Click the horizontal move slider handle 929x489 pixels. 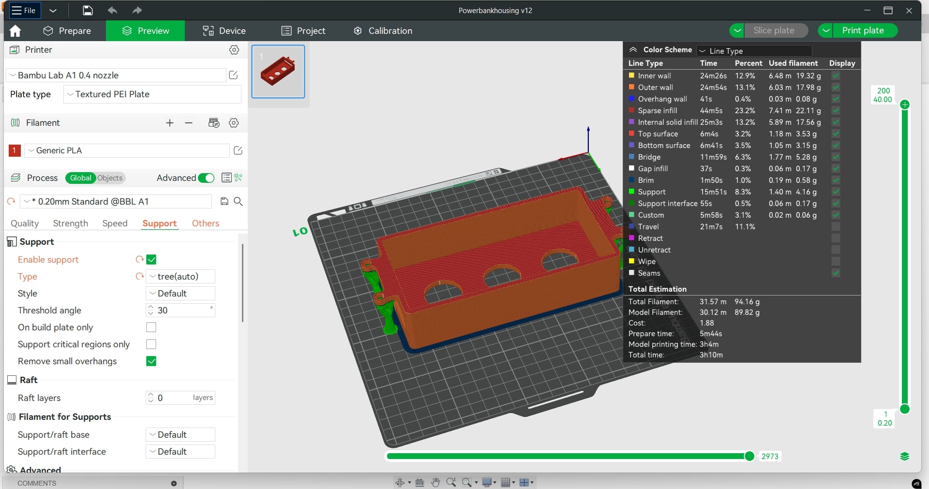click(x=749, y=456)
